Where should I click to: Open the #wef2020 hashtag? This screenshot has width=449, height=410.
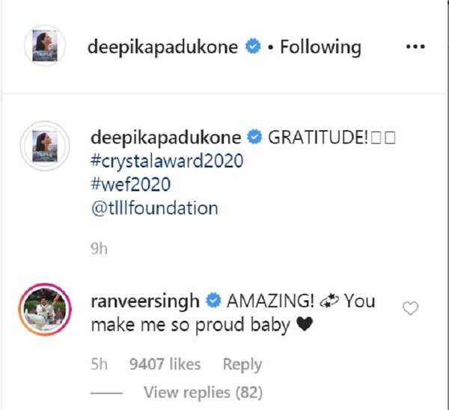(x=130, y=185)
